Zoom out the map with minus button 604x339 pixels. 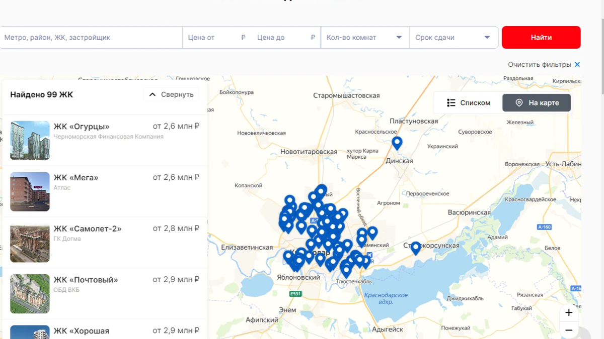coord(569,330)
